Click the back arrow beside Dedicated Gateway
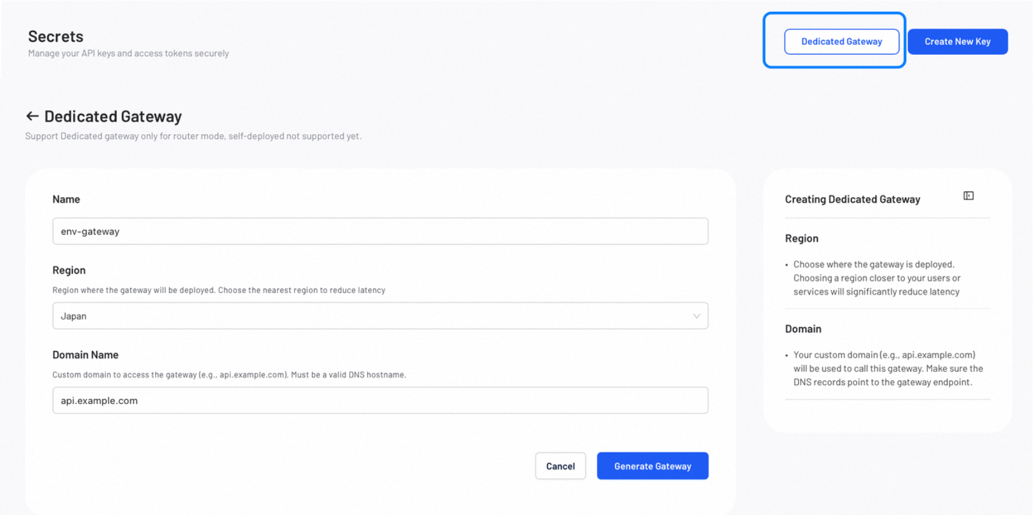Viewport: 1034px width, 515px height. pos(32,116)
